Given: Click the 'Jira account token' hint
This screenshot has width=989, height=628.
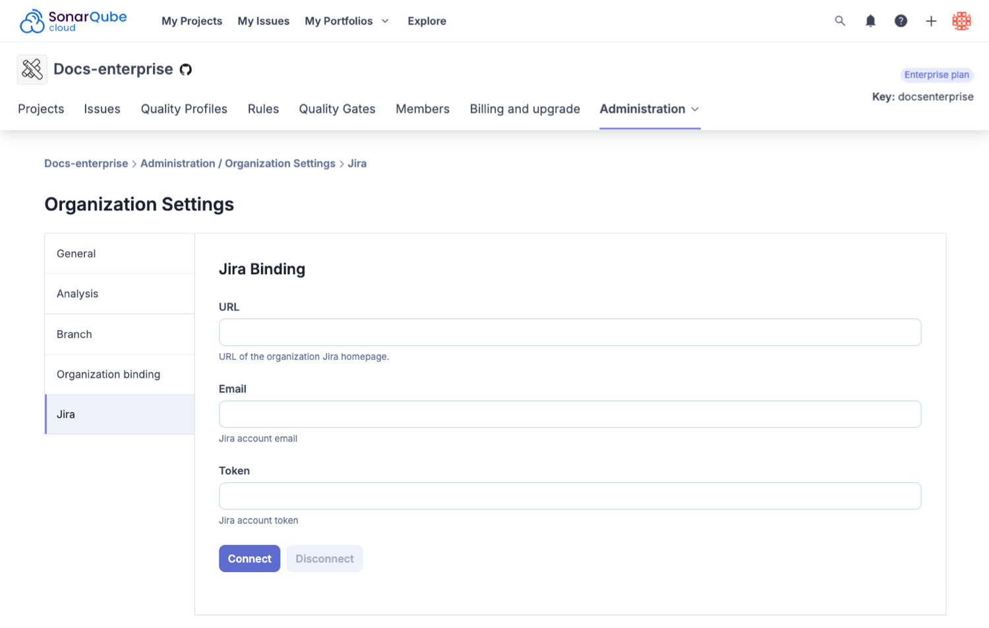Looking at the screenshot, I should tap(258, 521).
